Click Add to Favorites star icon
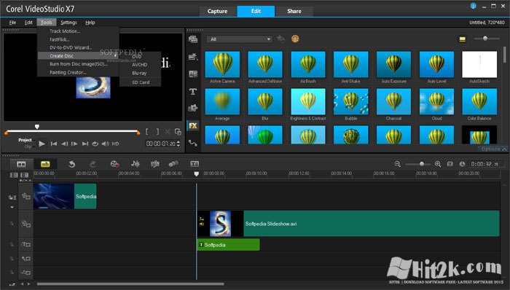 tap(280, 39)
